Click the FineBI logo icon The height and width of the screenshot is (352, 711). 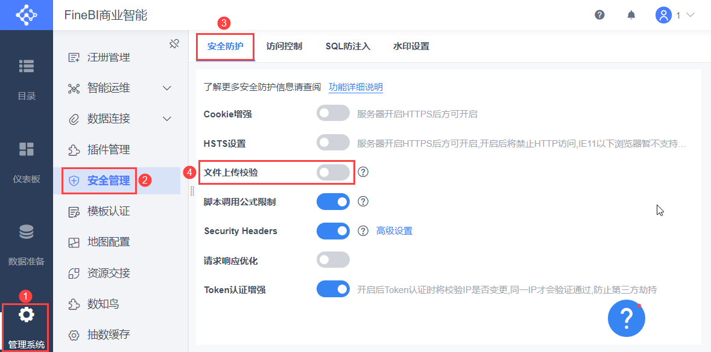coord(26,14)
